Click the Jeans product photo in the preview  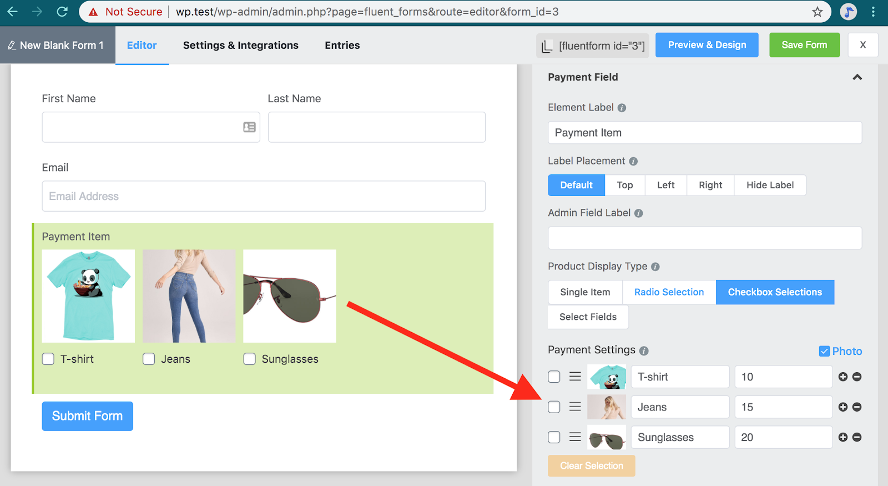coord(189,296)
